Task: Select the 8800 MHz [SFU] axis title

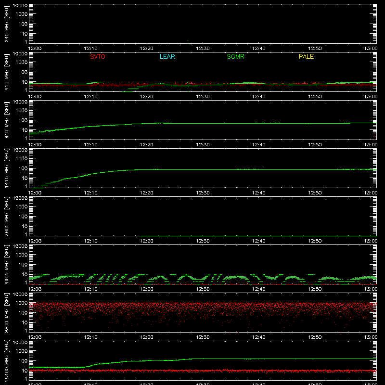Action: pos(6,313)
